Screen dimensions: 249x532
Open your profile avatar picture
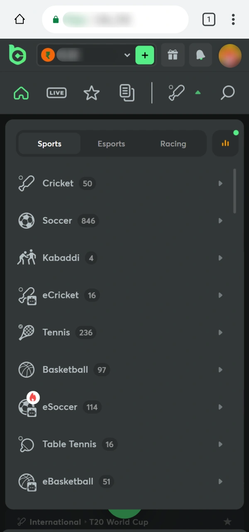point(230,55)
